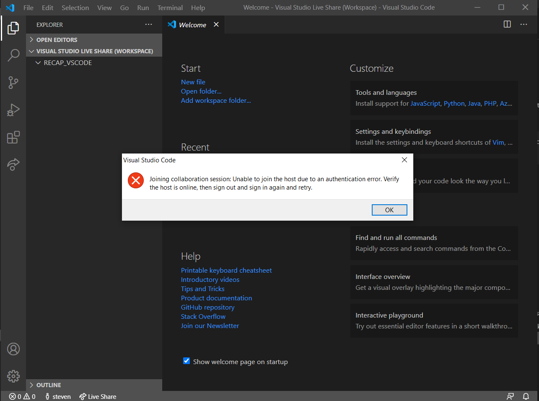
Task: Click the Add workspace folder... link
Action: (216, 100)
